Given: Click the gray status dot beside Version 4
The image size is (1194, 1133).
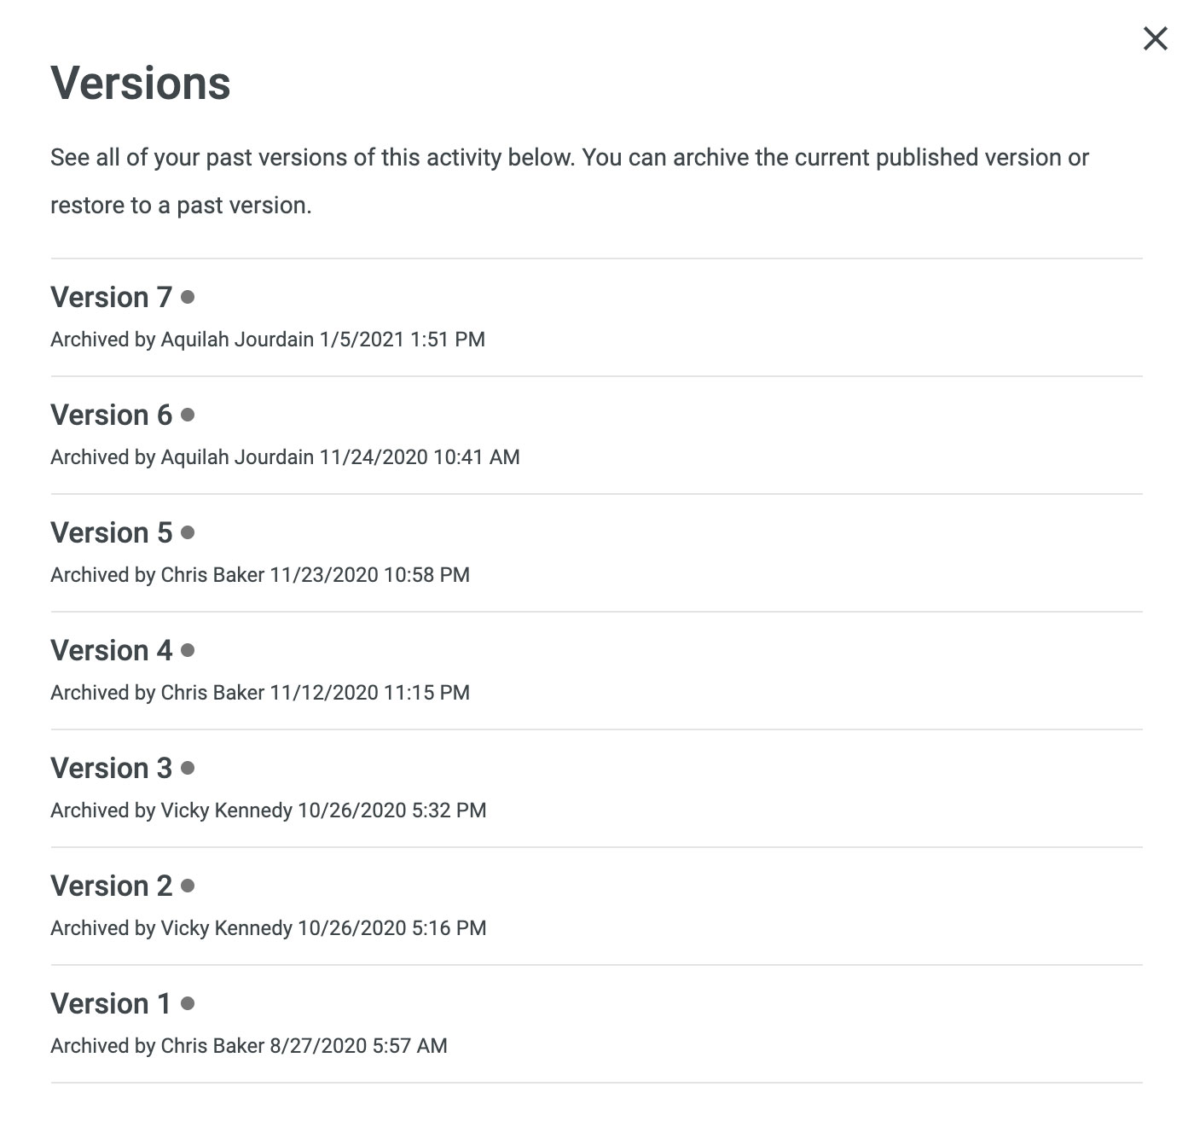Looking at the screenshot, I should 188,650.
